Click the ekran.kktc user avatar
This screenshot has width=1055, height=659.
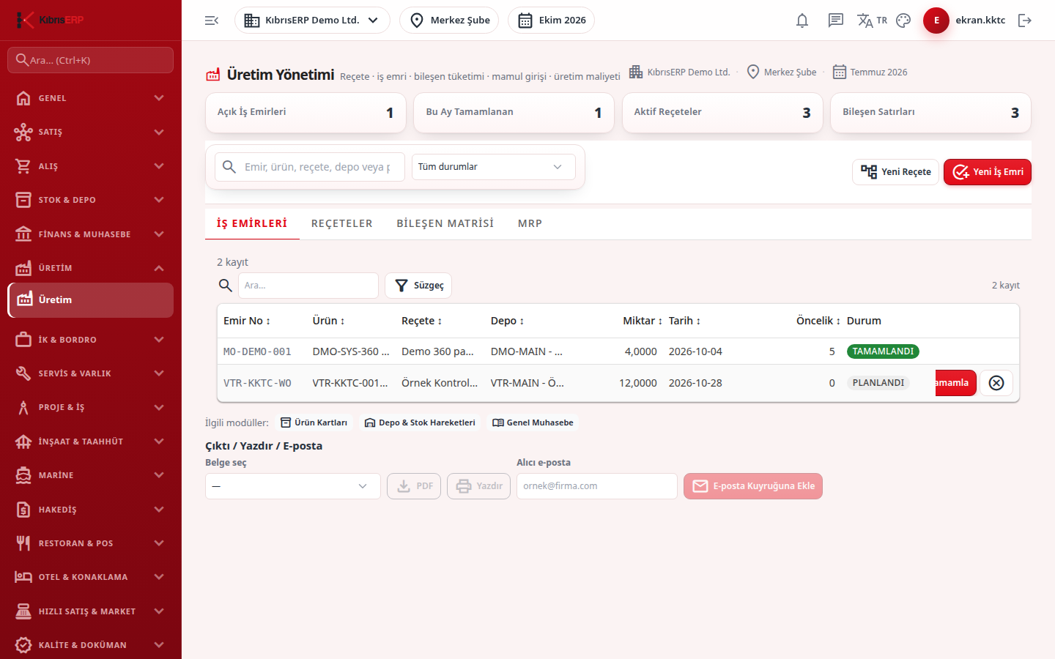936,21
